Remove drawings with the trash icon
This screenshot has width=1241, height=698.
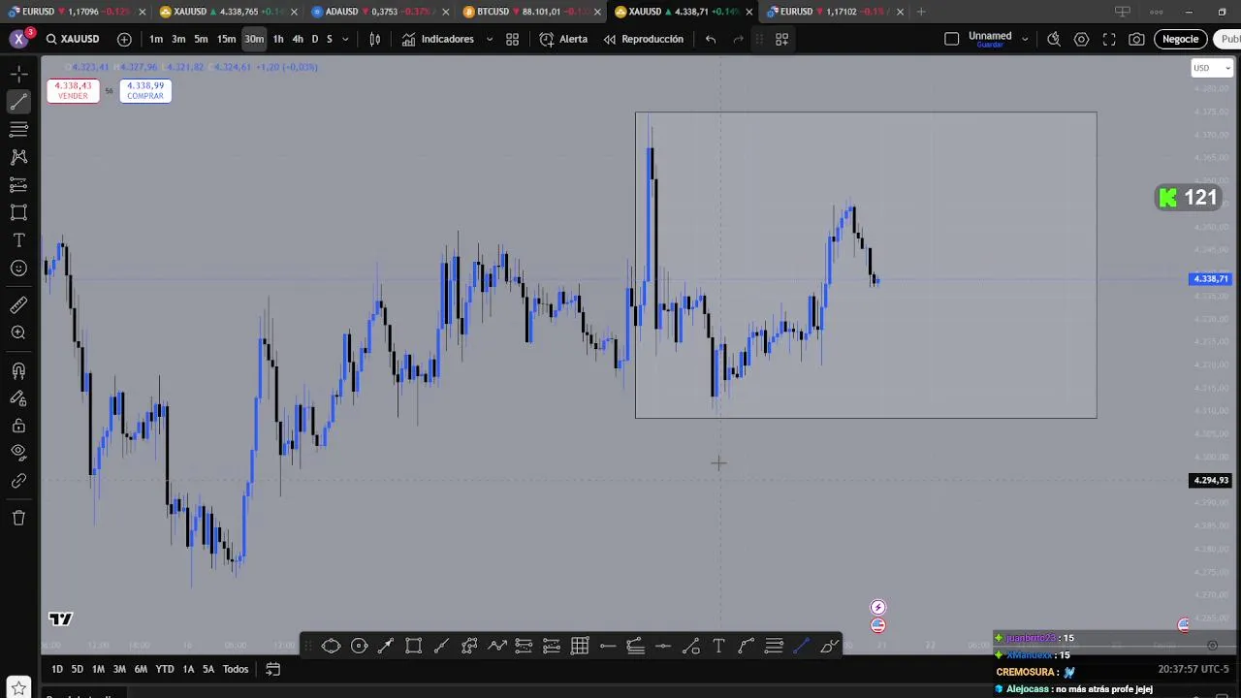click(x=18, y=518)
